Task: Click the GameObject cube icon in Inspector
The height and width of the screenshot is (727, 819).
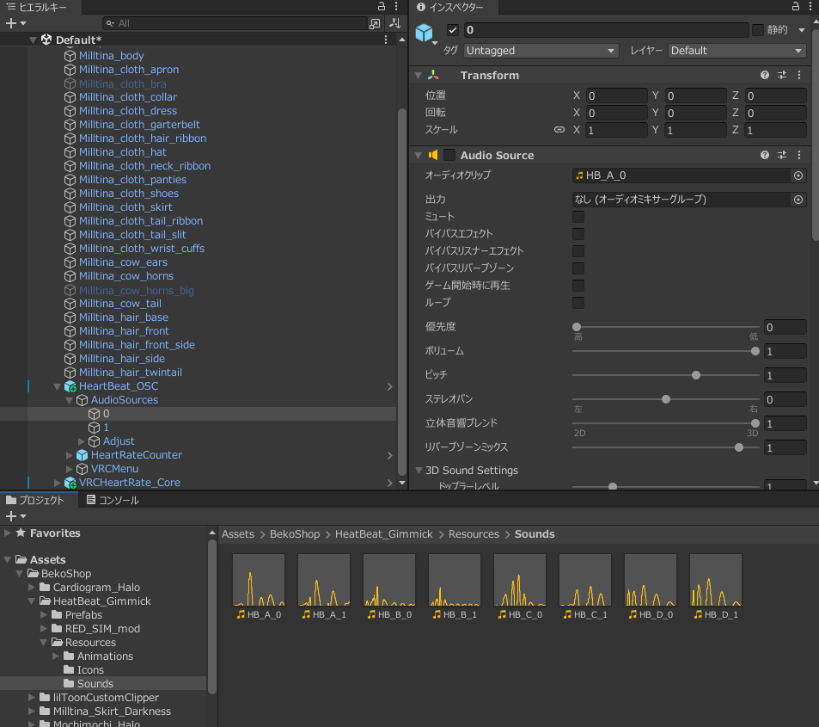Action: tap(425, 33)
